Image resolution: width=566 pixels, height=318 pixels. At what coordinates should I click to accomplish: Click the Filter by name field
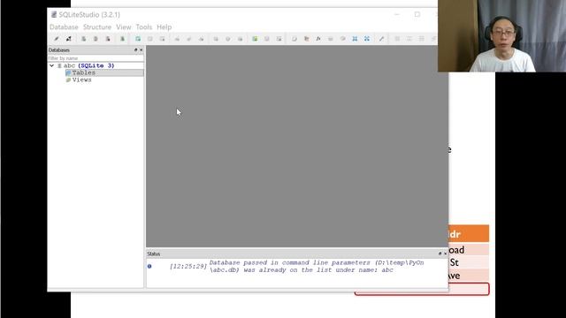96,58
